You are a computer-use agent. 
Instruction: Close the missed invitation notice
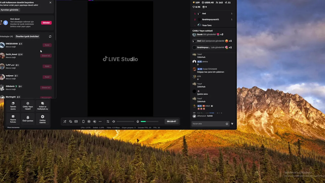pyautogui.click(x=50, y=3)
